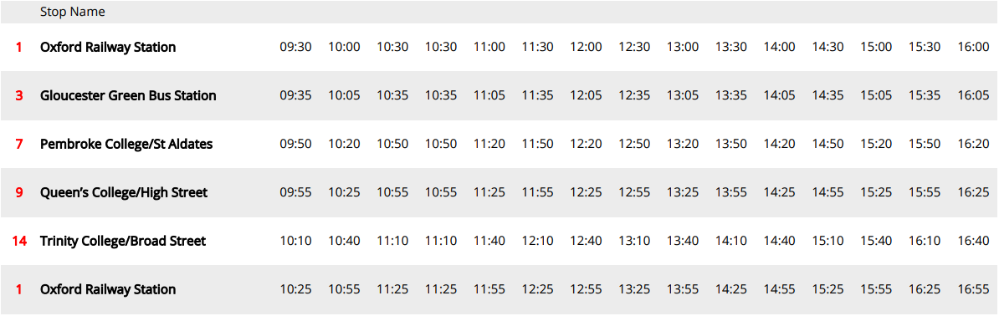Click red stop number 7

pos(18,144)
